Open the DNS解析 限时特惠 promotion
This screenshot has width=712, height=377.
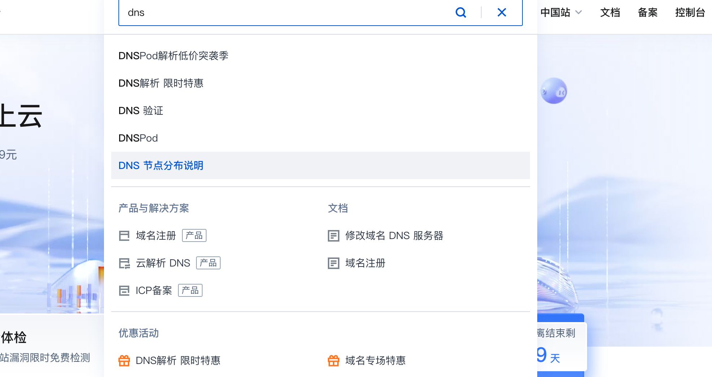click(x=178, y=360)
